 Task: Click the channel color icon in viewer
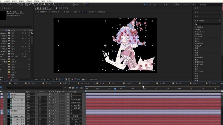click(72, 80)
